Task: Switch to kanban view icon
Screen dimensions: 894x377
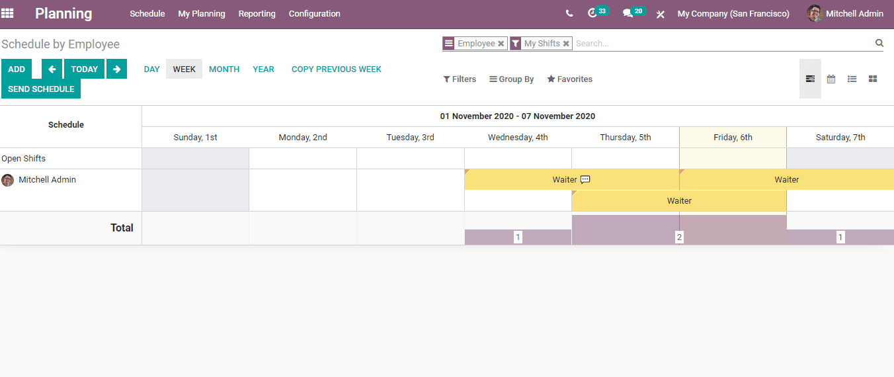Action: (x=873, y=79)
